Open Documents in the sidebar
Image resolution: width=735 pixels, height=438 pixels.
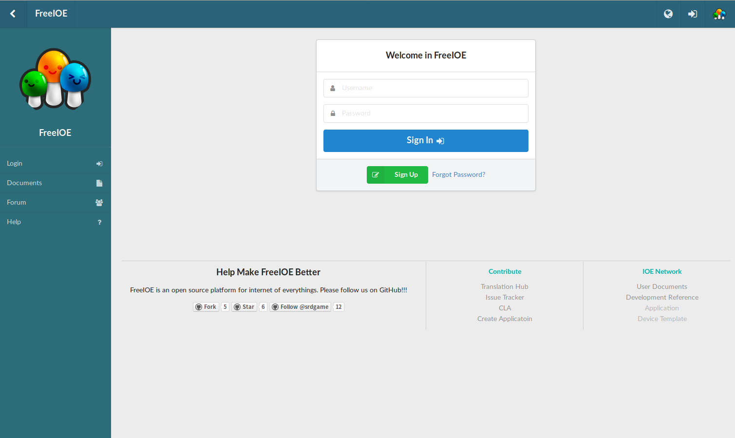point(24,183)
